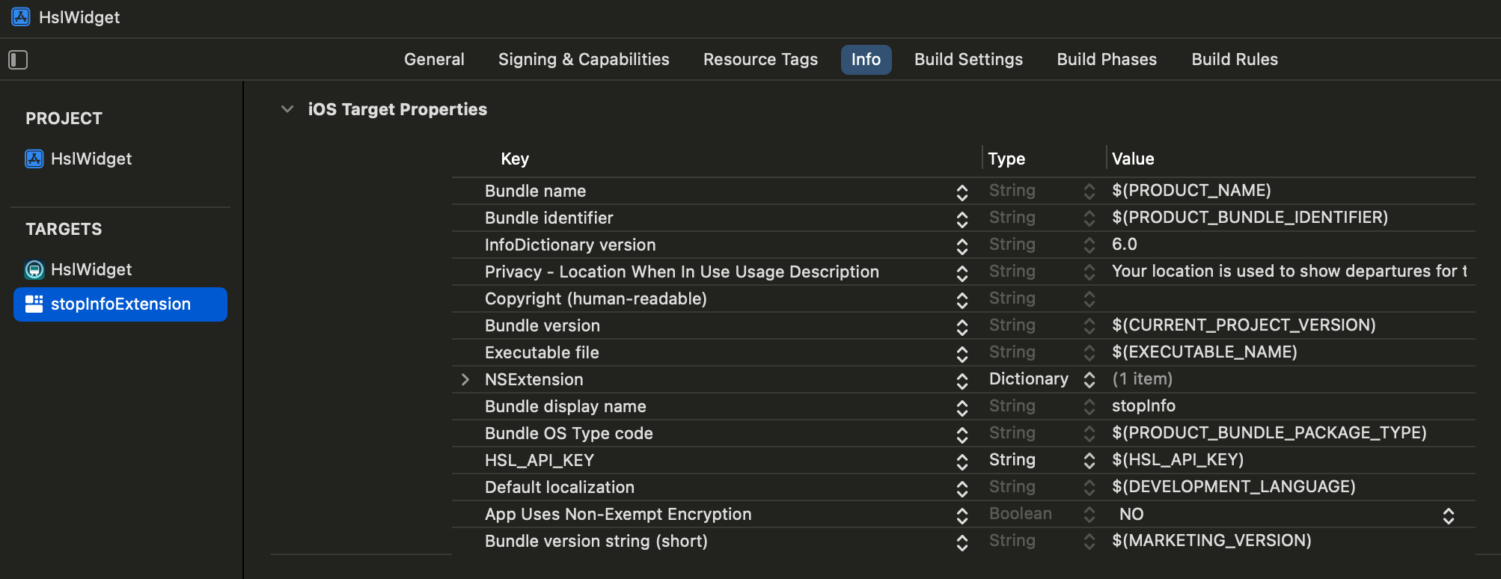Open type dropdown for Bundle display name row
Screen dimensions: 1501x579
tap(1089, 407)
